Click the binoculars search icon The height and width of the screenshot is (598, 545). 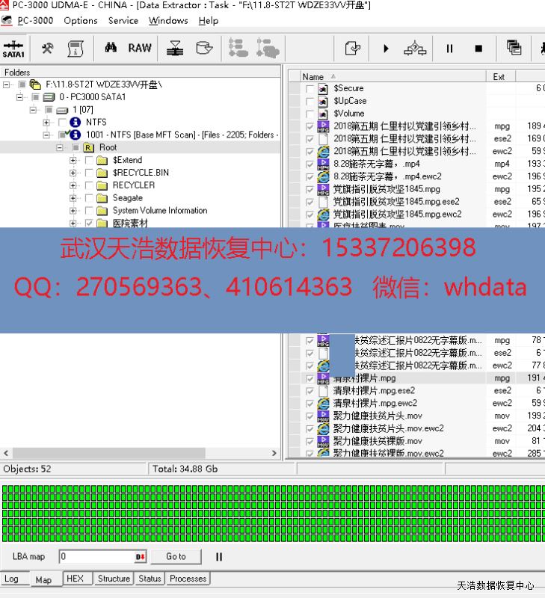111,48
